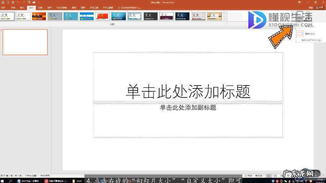This screenshot has height=183, width=326.
Task: Click the Redo icon in the title bar
Action: click(x=23, y=2)
